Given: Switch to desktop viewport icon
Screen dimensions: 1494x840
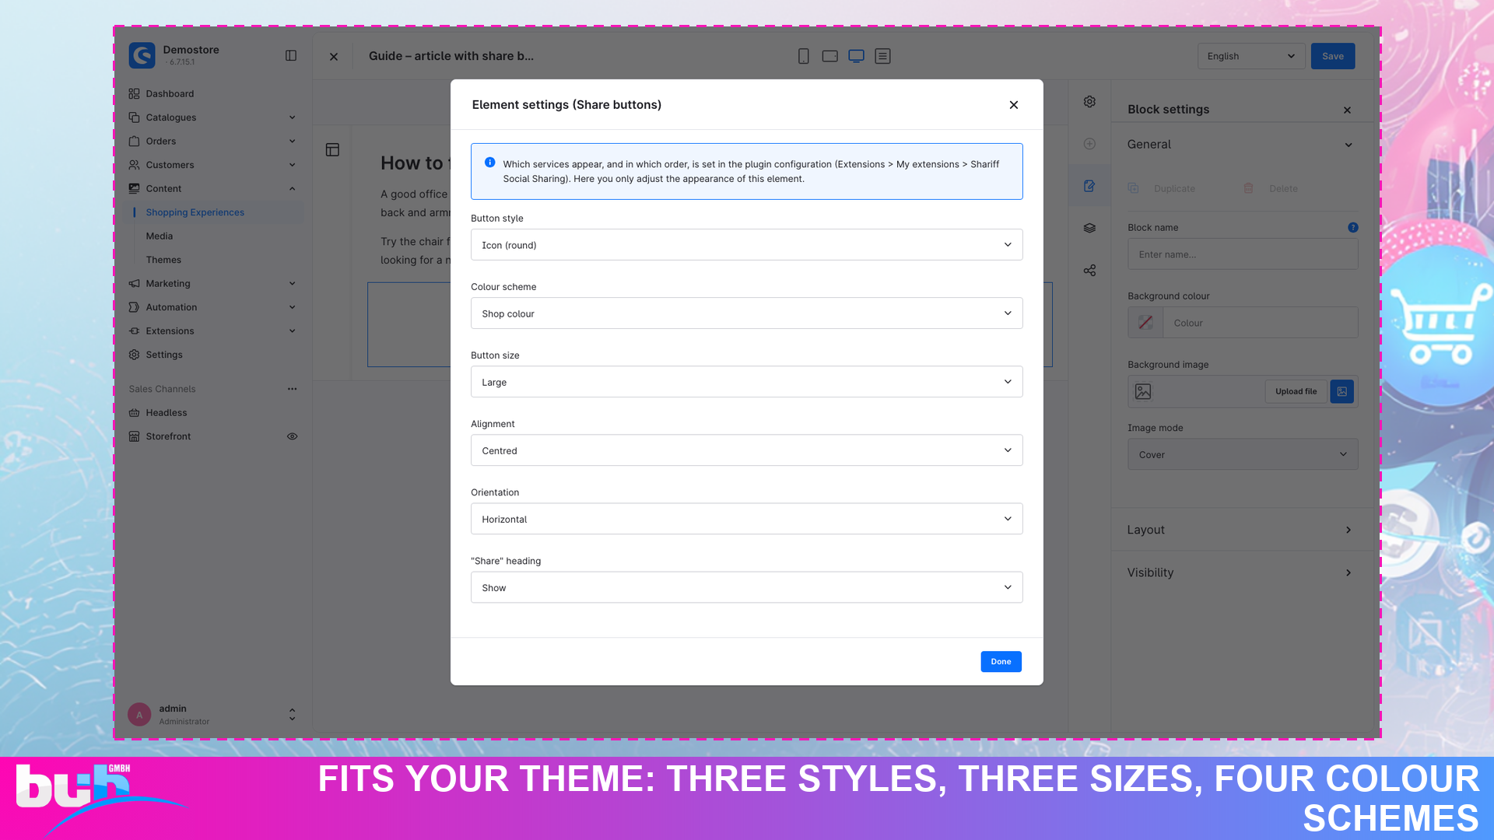Looking at the screenshot, I should [856, 56].
